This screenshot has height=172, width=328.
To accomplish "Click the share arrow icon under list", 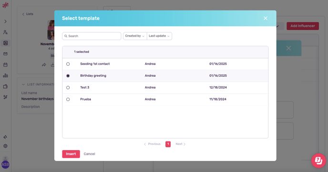I will tap(44, 65).
